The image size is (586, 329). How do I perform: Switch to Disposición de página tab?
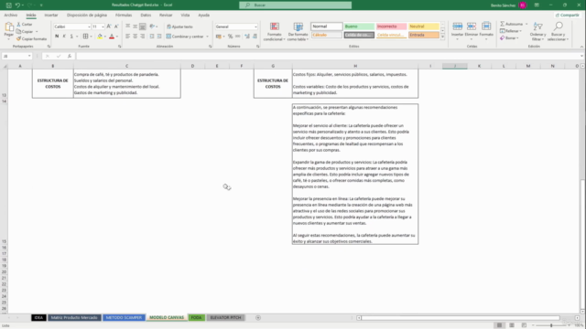pyautogui.click(x=87, y=16)
